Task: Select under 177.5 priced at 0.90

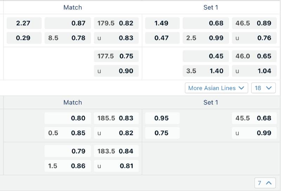Action: 116,71
